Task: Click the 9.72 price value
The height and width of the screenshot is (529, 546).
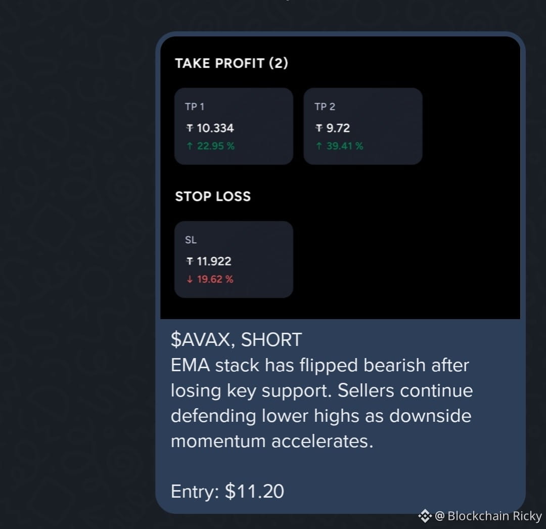Action: coord(338,128)
